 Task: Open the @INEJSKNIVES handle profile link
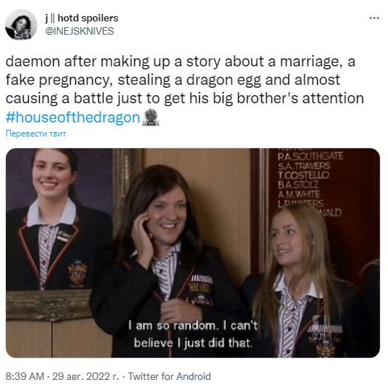click(80, 31)
